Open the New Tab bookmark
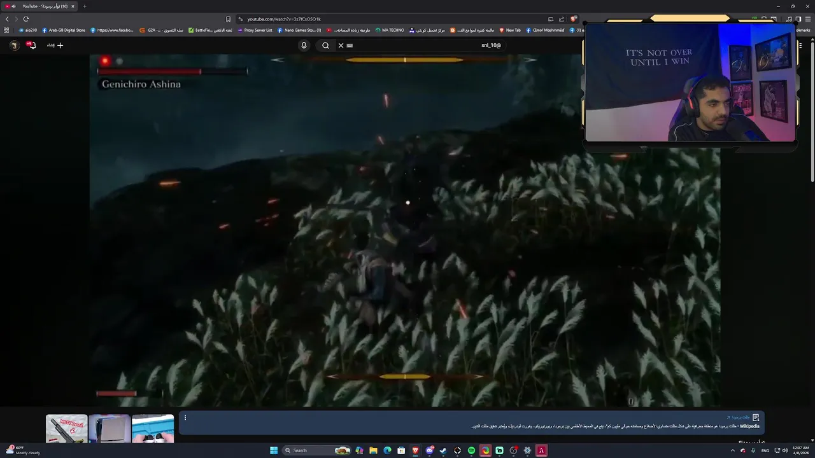815x458 pixels. click(x=510, y=30)
